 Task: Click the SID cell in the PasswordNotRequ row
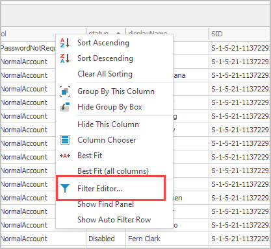pyautogui.click(x=240, y=48)
